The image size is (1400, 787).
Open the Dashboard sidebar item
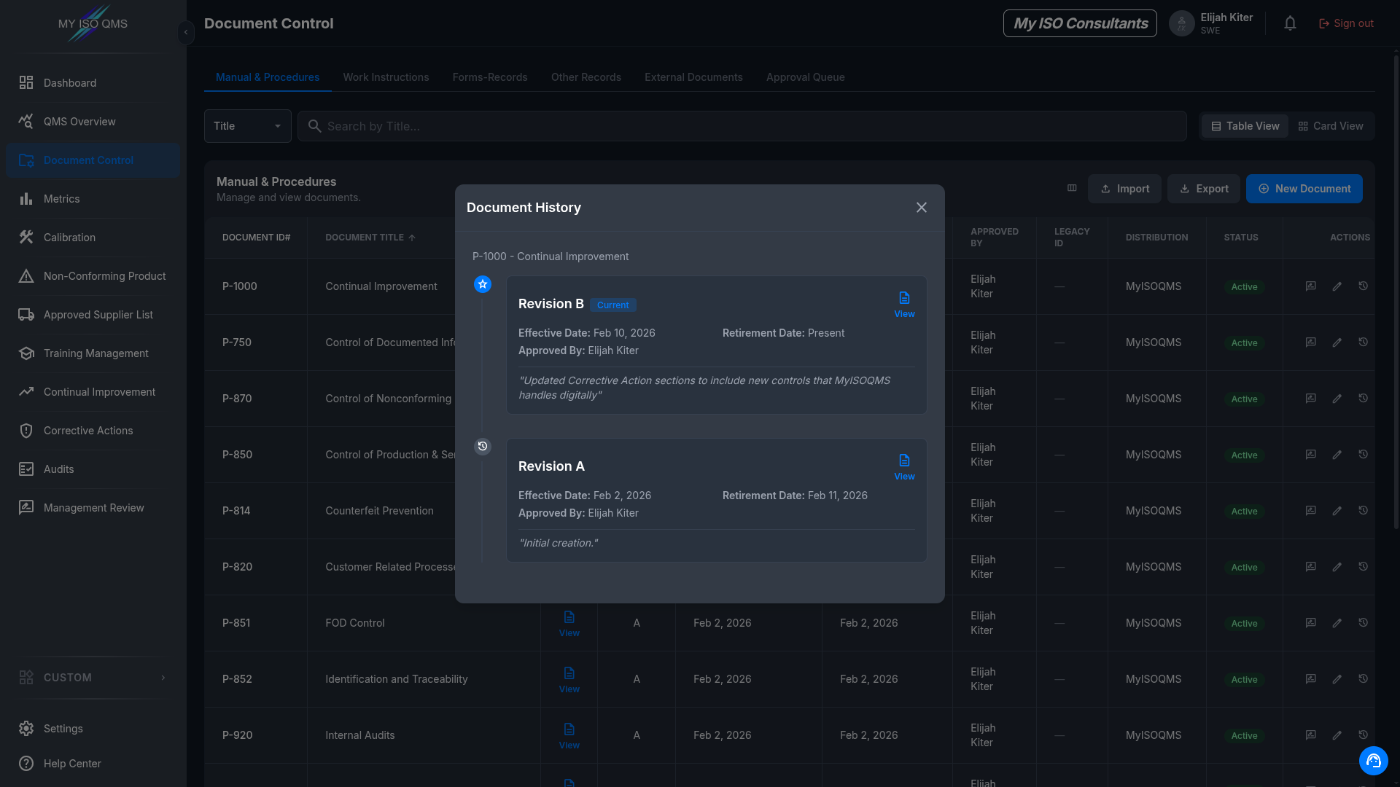point(93,83)
